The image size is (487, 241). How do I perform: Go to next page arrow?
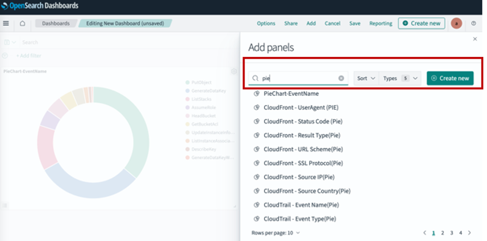(x=469, y=232)
